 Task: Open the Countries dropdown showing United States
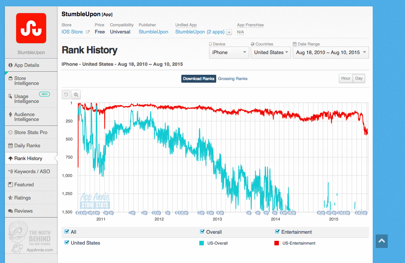pos(271,53)
